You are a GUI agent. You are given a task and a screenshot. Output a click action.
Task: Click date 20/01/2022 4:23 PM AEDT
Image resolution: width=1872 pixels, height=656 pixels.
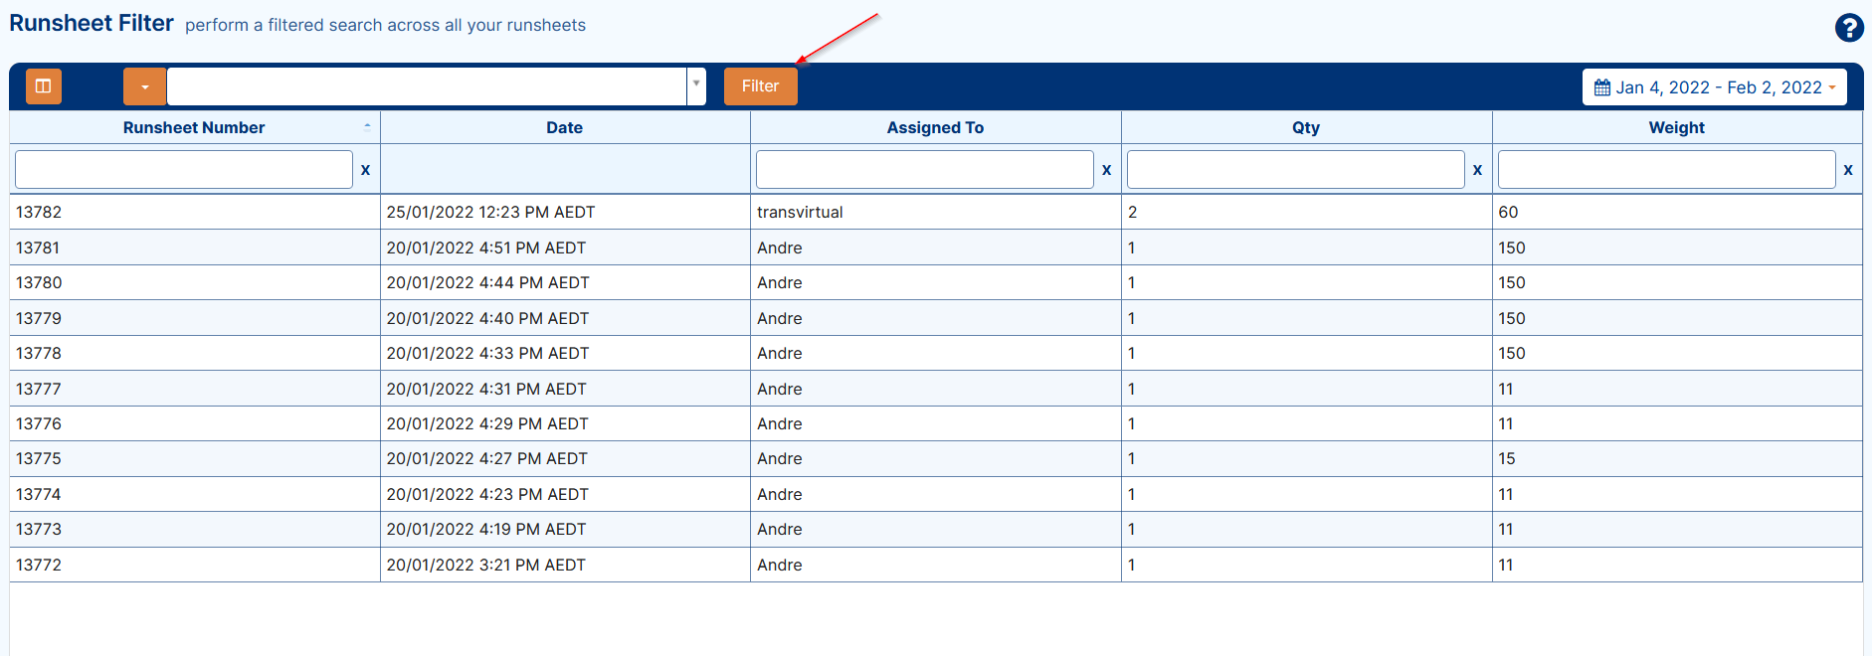[487, 494]
